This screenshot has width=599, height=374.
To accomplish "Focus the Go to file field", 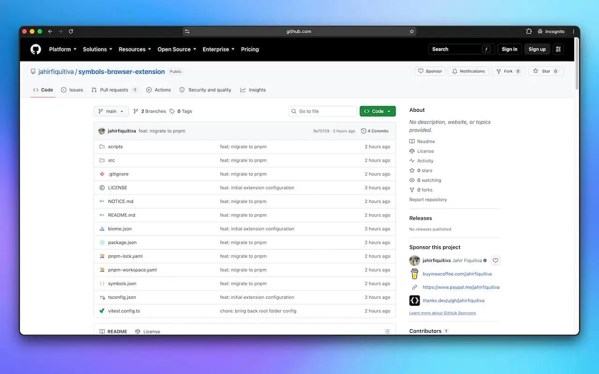I will pyautogui.click(x=323, y=111).
